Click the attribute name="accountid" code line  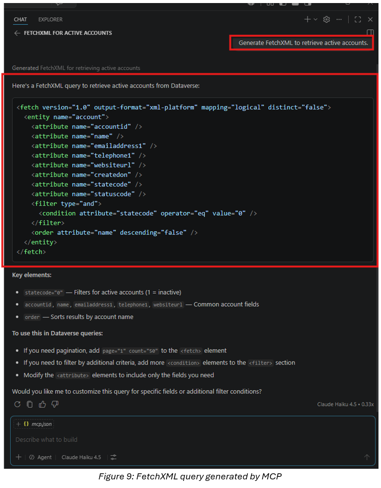(87, 127)
